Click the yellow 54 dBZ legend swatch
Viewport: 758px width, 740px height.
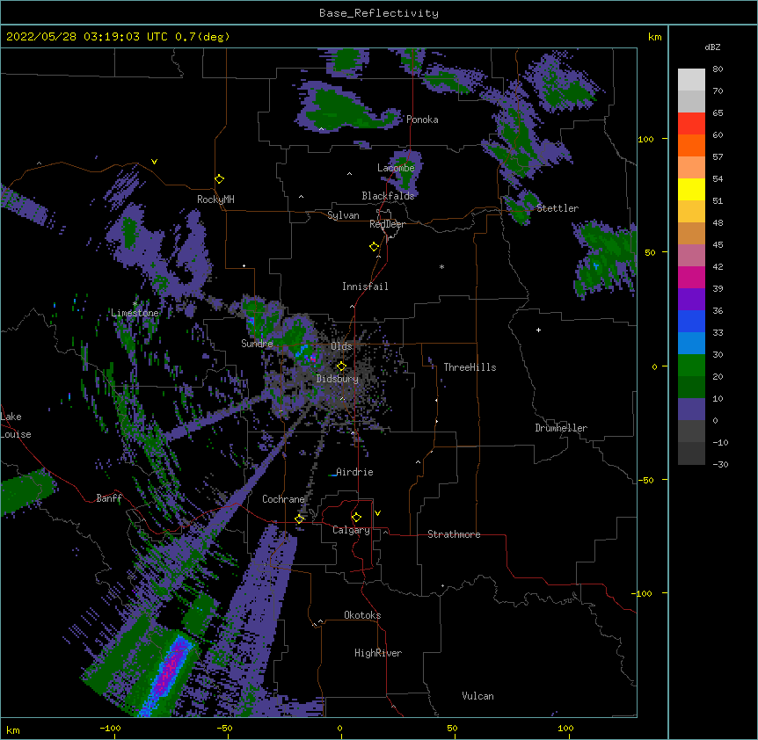tap(691, 189)
